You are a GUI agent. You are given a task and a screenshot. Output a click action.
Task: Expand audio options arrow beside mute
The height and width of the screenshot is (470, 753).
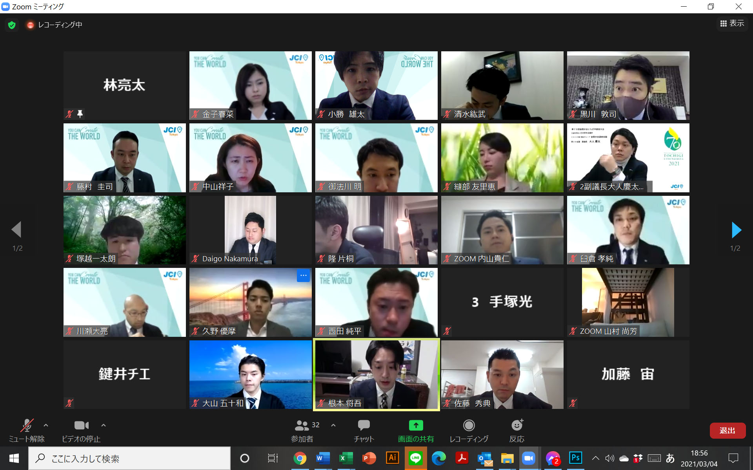[x=46, y=425]
